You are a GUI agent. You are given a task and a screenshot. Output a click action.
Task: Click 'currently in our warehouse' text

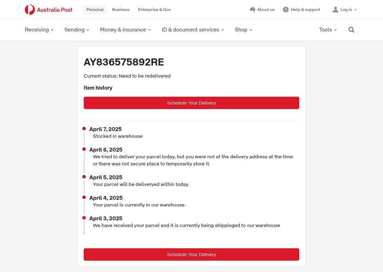(139, 205)
